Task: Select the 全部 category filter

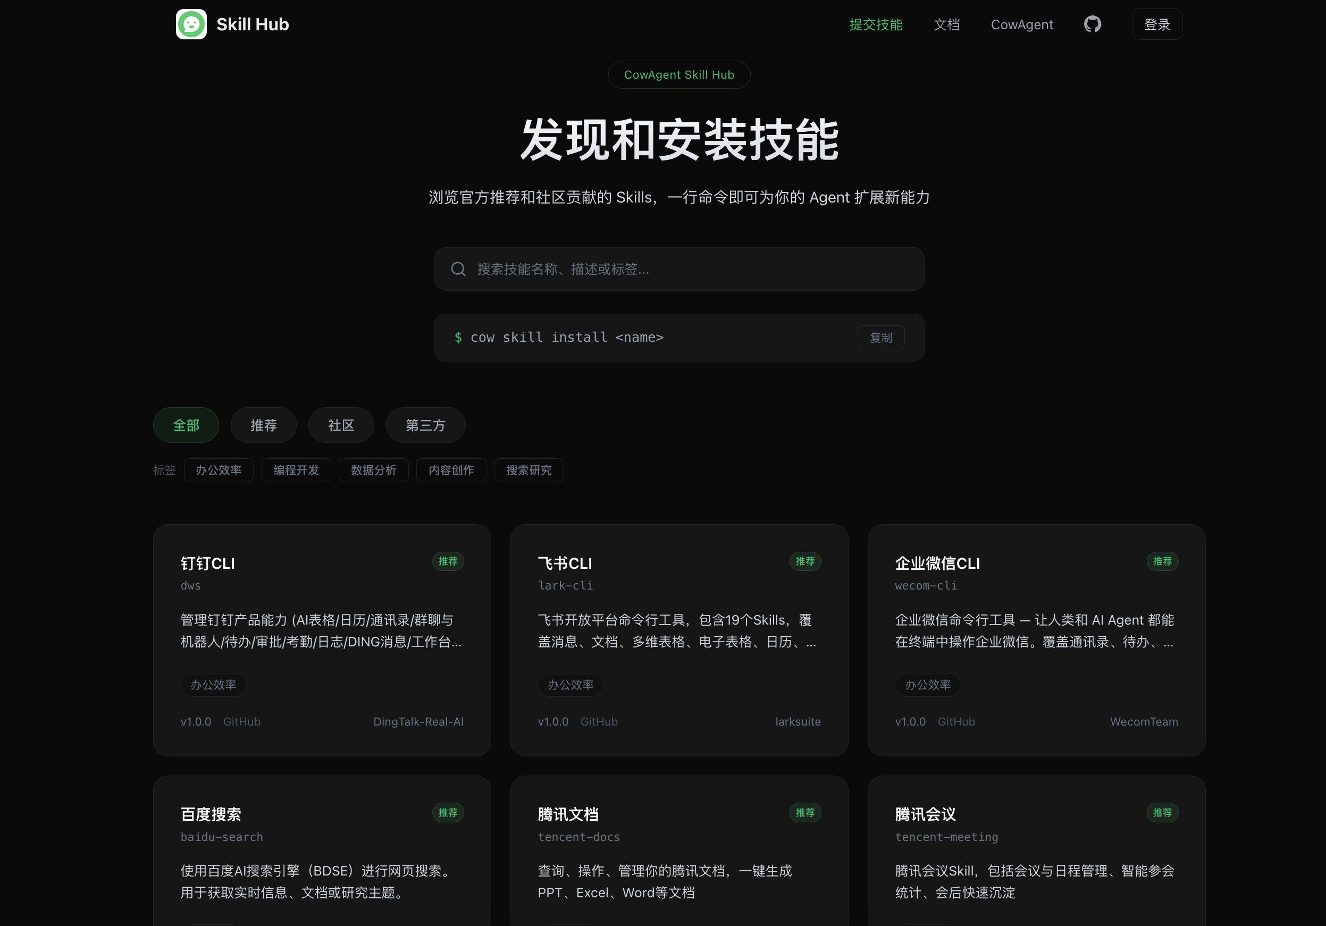Action: click(x=186, y=425)
